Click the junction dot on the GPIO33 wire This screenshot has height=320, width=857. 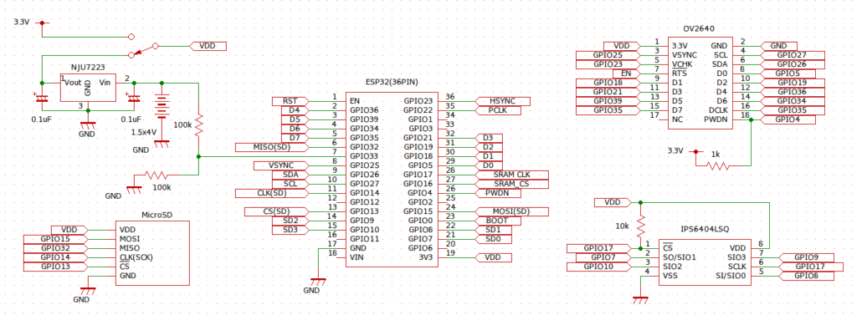[199, 156]
